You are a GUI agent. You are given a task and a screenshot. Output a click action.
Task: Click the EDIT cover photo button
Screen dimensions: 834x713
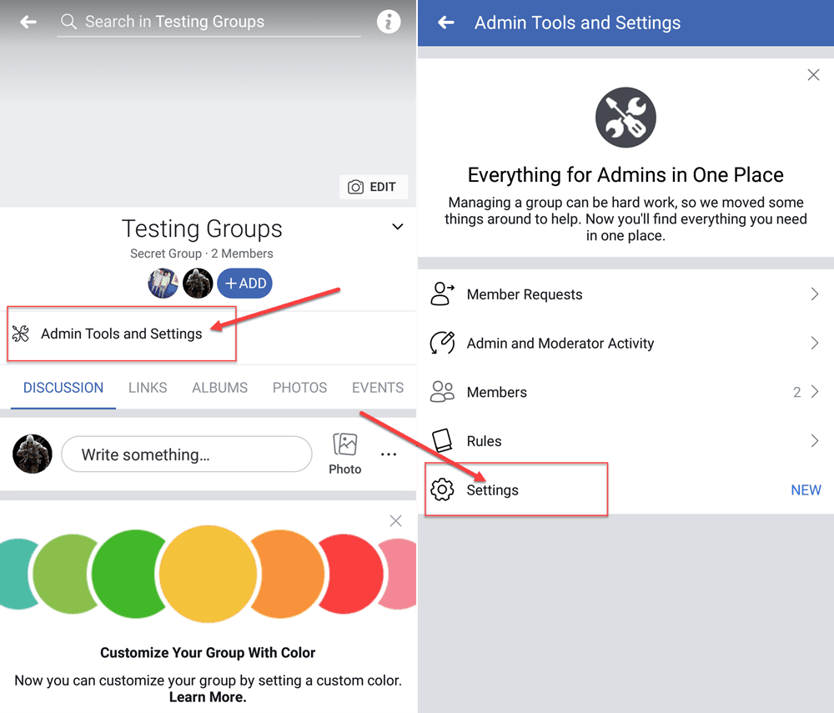tap(374, 187)
